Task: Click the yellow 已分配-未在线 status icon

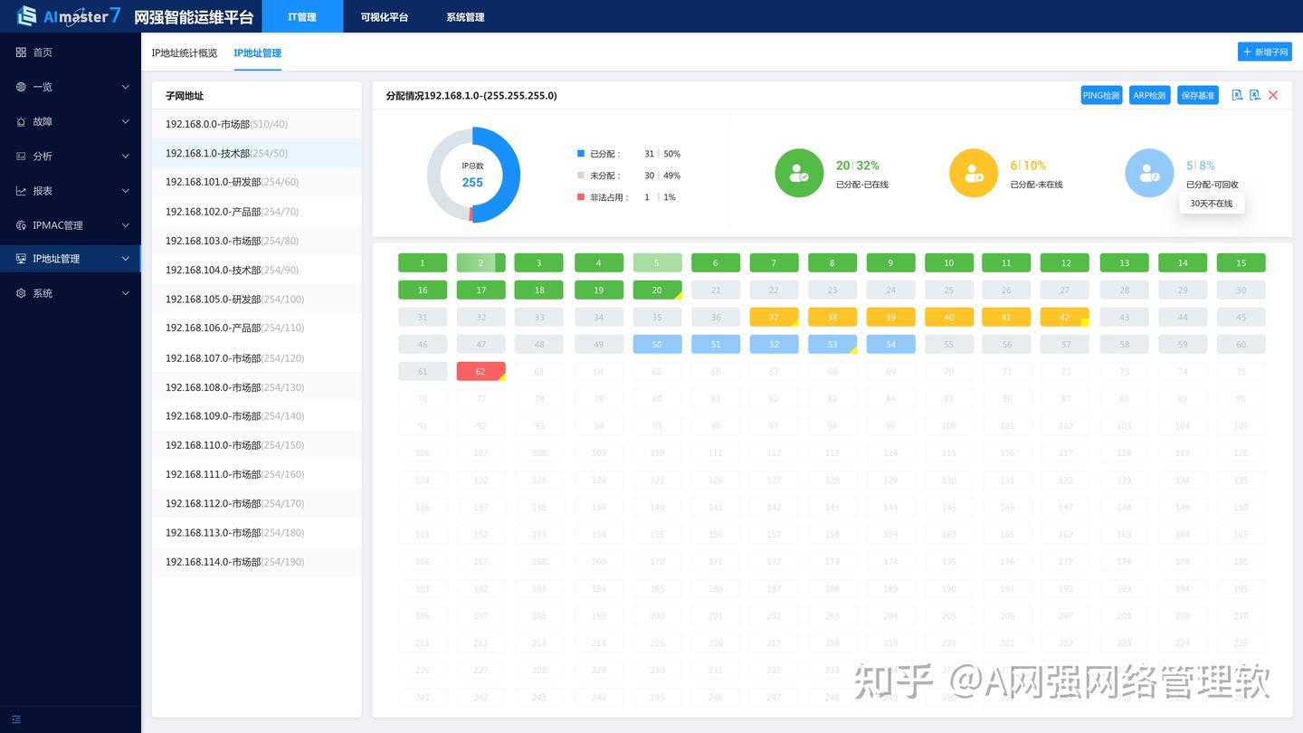Action: point(974,173)
